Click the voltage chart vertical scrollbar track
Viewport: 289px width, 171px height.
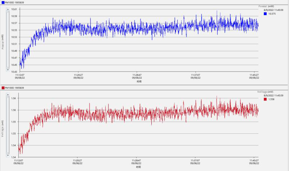click(8, 125)
